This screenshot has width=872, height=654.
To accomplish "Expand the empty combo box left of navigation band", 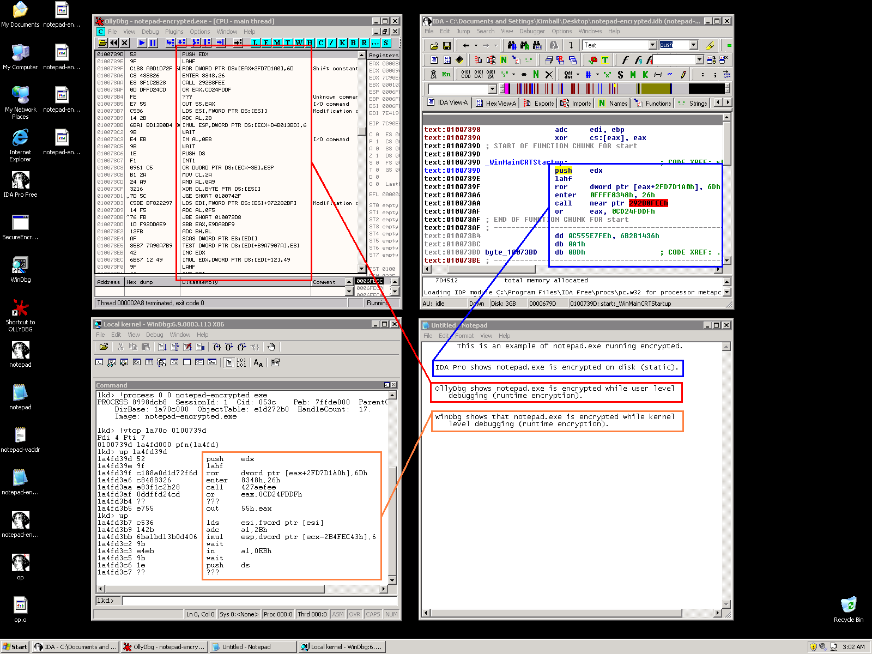I will tap(492, 89).
